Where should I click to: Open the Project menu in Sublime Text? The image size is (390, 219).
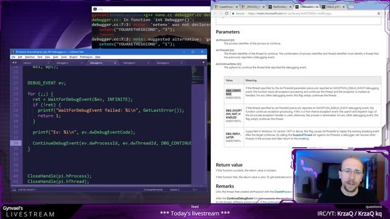tap(73, 57)
